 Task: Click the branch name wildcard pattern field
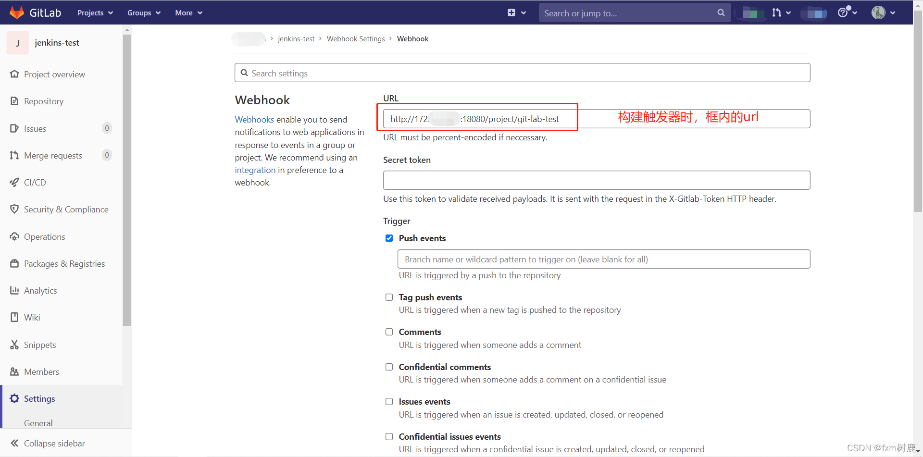pos(604,259)
